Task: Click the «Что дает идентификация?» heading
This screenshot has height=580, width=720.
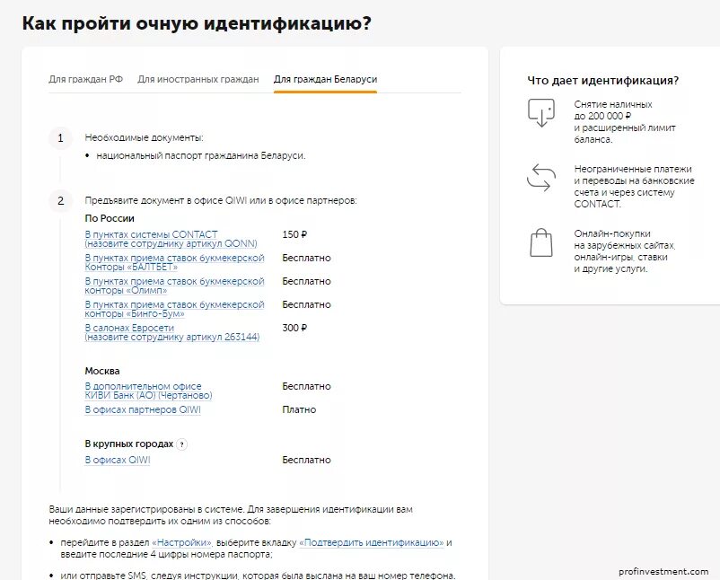Action: 602,81
